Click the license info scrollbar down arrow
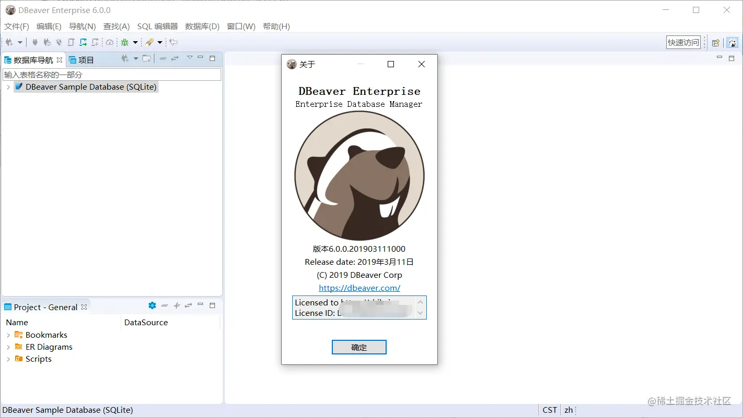 tap(420, 313)
